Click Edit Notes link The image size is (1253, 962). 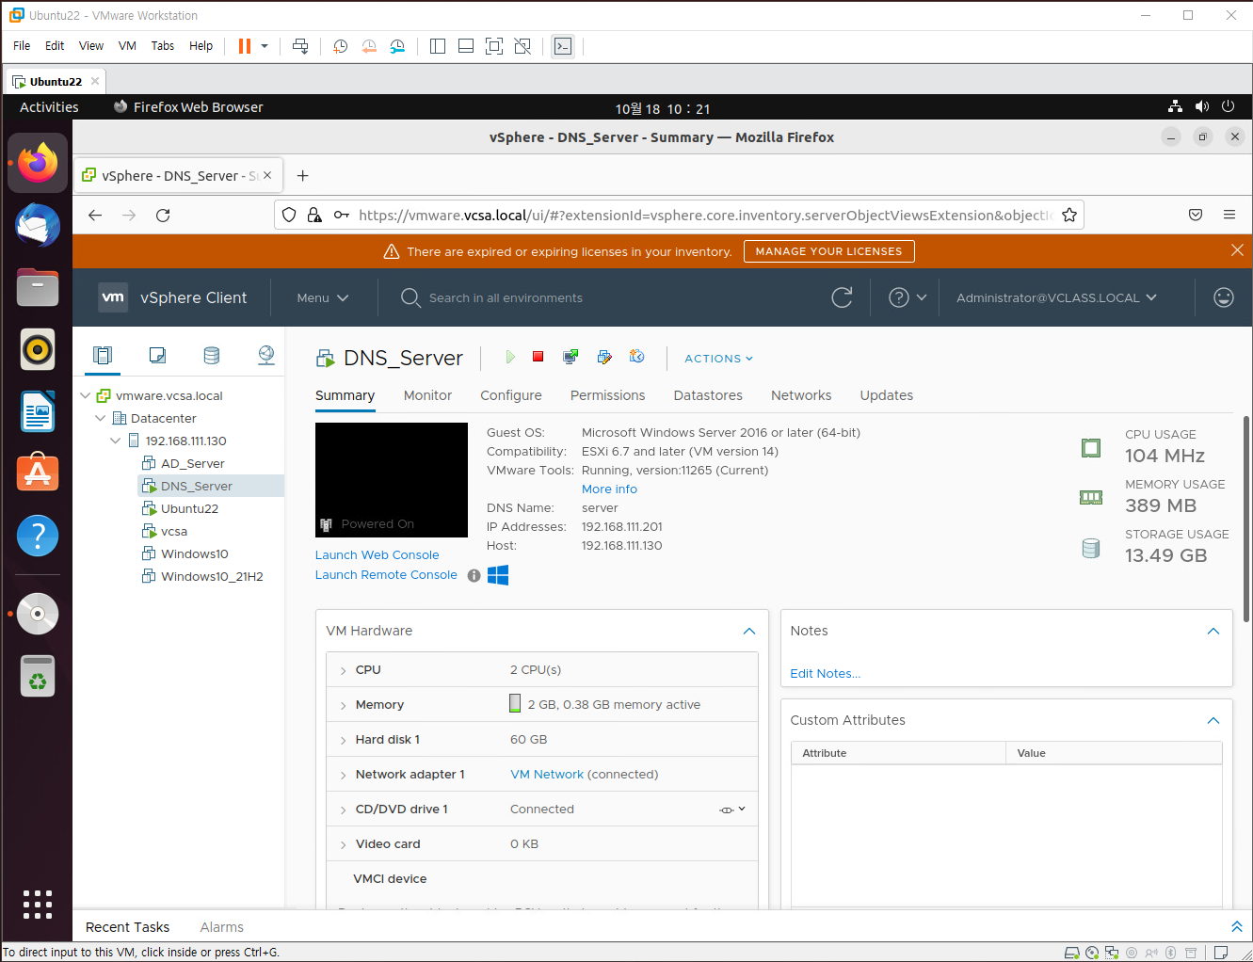point(826,674)
